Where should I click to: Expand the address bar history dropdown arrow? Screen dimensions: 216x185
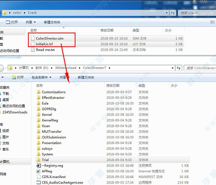pos(172,68)
